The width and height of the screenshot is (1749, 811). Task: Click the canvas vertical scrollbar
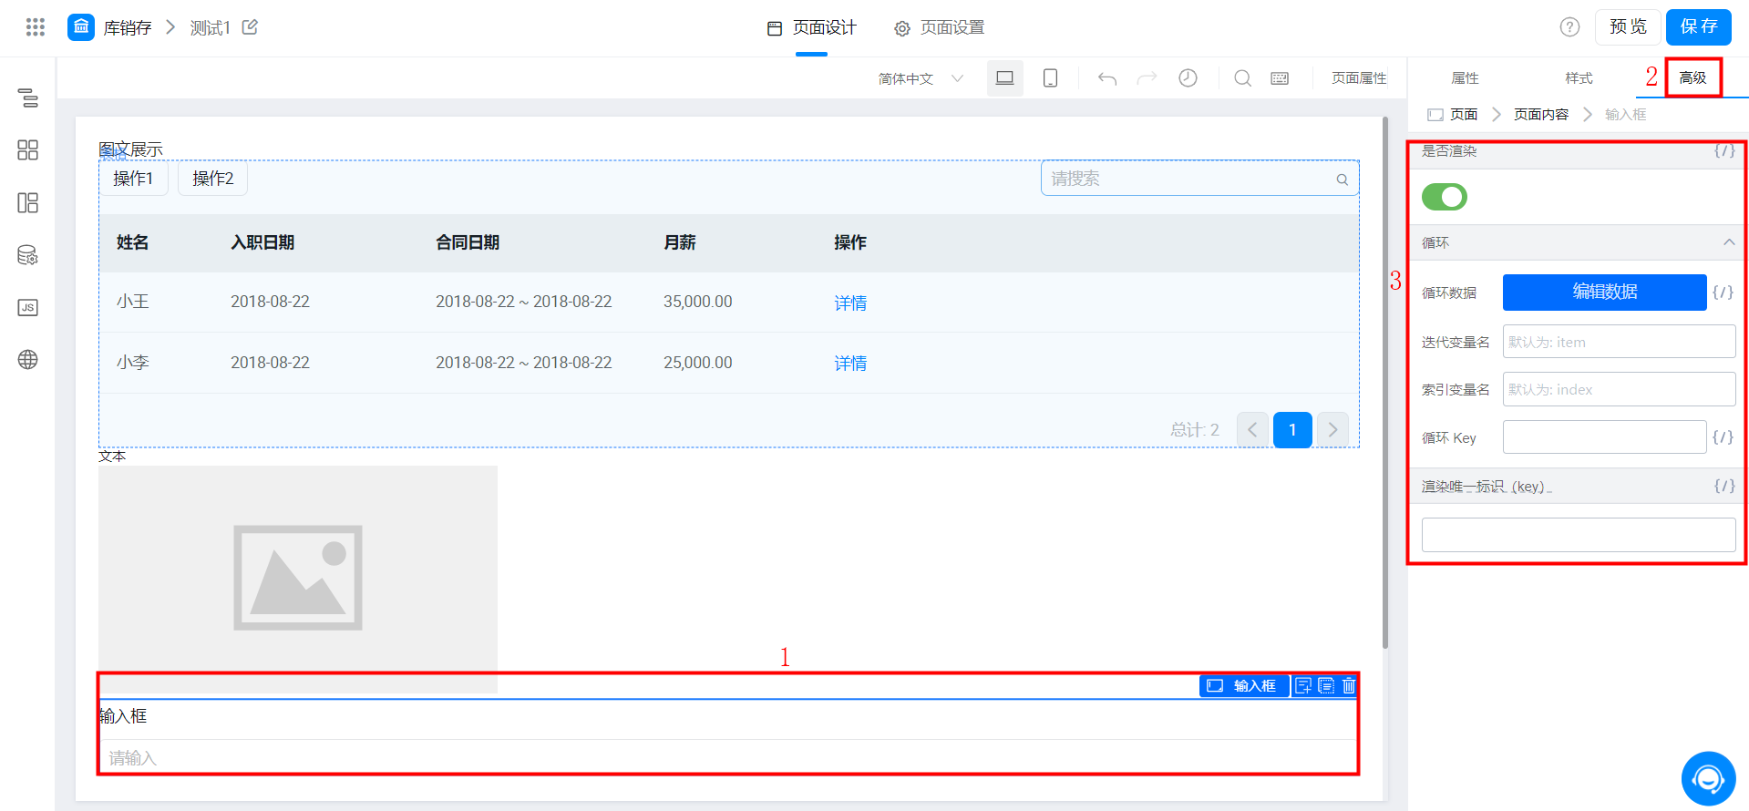(x=1385, y=383)
